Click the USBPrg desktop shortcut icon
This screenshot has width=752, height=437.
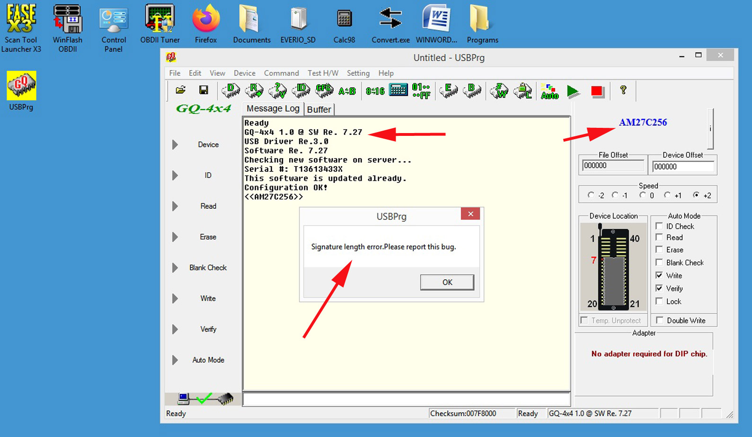21,91
